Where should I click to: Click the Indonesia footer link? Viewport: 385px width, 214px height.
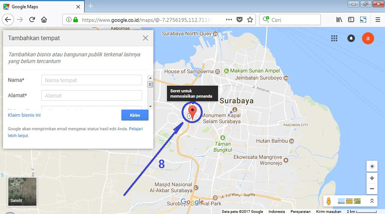pyautogui.click(x=277, y=212)
